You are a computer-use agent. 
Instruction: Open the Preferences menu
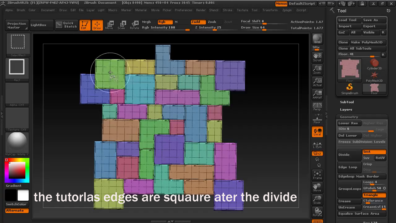(183, 10)
